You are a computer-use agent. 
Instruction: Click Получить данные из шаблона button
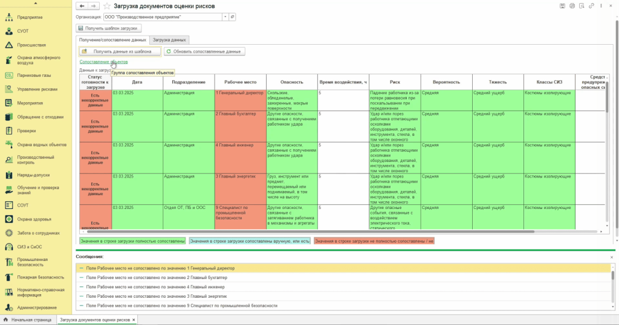[x=120, y=51]
